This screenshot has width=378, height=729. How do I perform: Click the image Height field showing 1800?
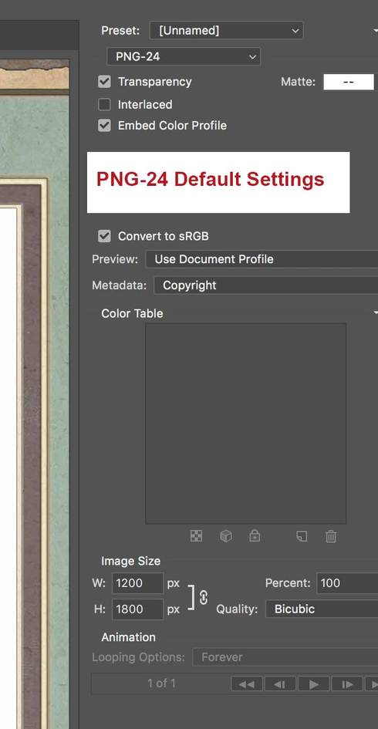(137, 609)
